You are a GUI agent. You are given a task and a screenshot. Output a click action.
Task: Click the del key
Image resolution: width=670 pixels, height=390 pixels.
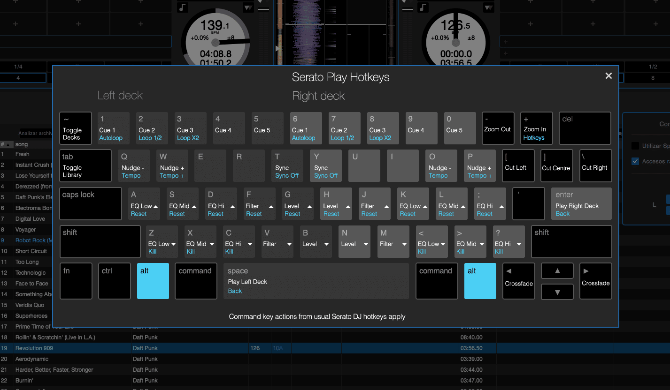(585, 128)
